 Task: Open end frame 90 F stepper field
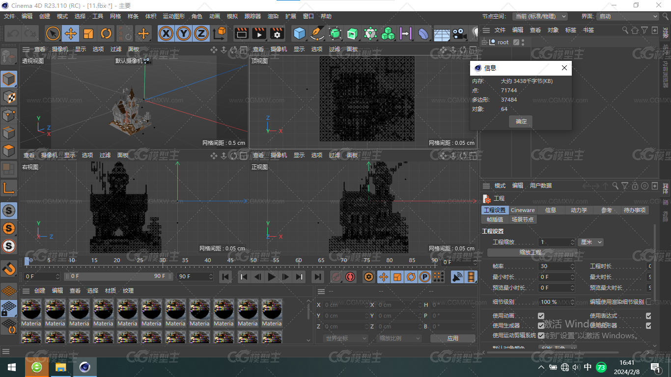(x=196, y=276)
